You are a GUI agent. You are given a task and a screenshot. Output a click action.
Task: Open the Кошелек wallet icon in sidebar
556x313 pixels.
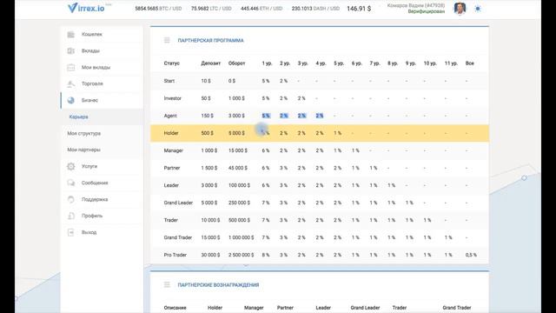point(71,35)
